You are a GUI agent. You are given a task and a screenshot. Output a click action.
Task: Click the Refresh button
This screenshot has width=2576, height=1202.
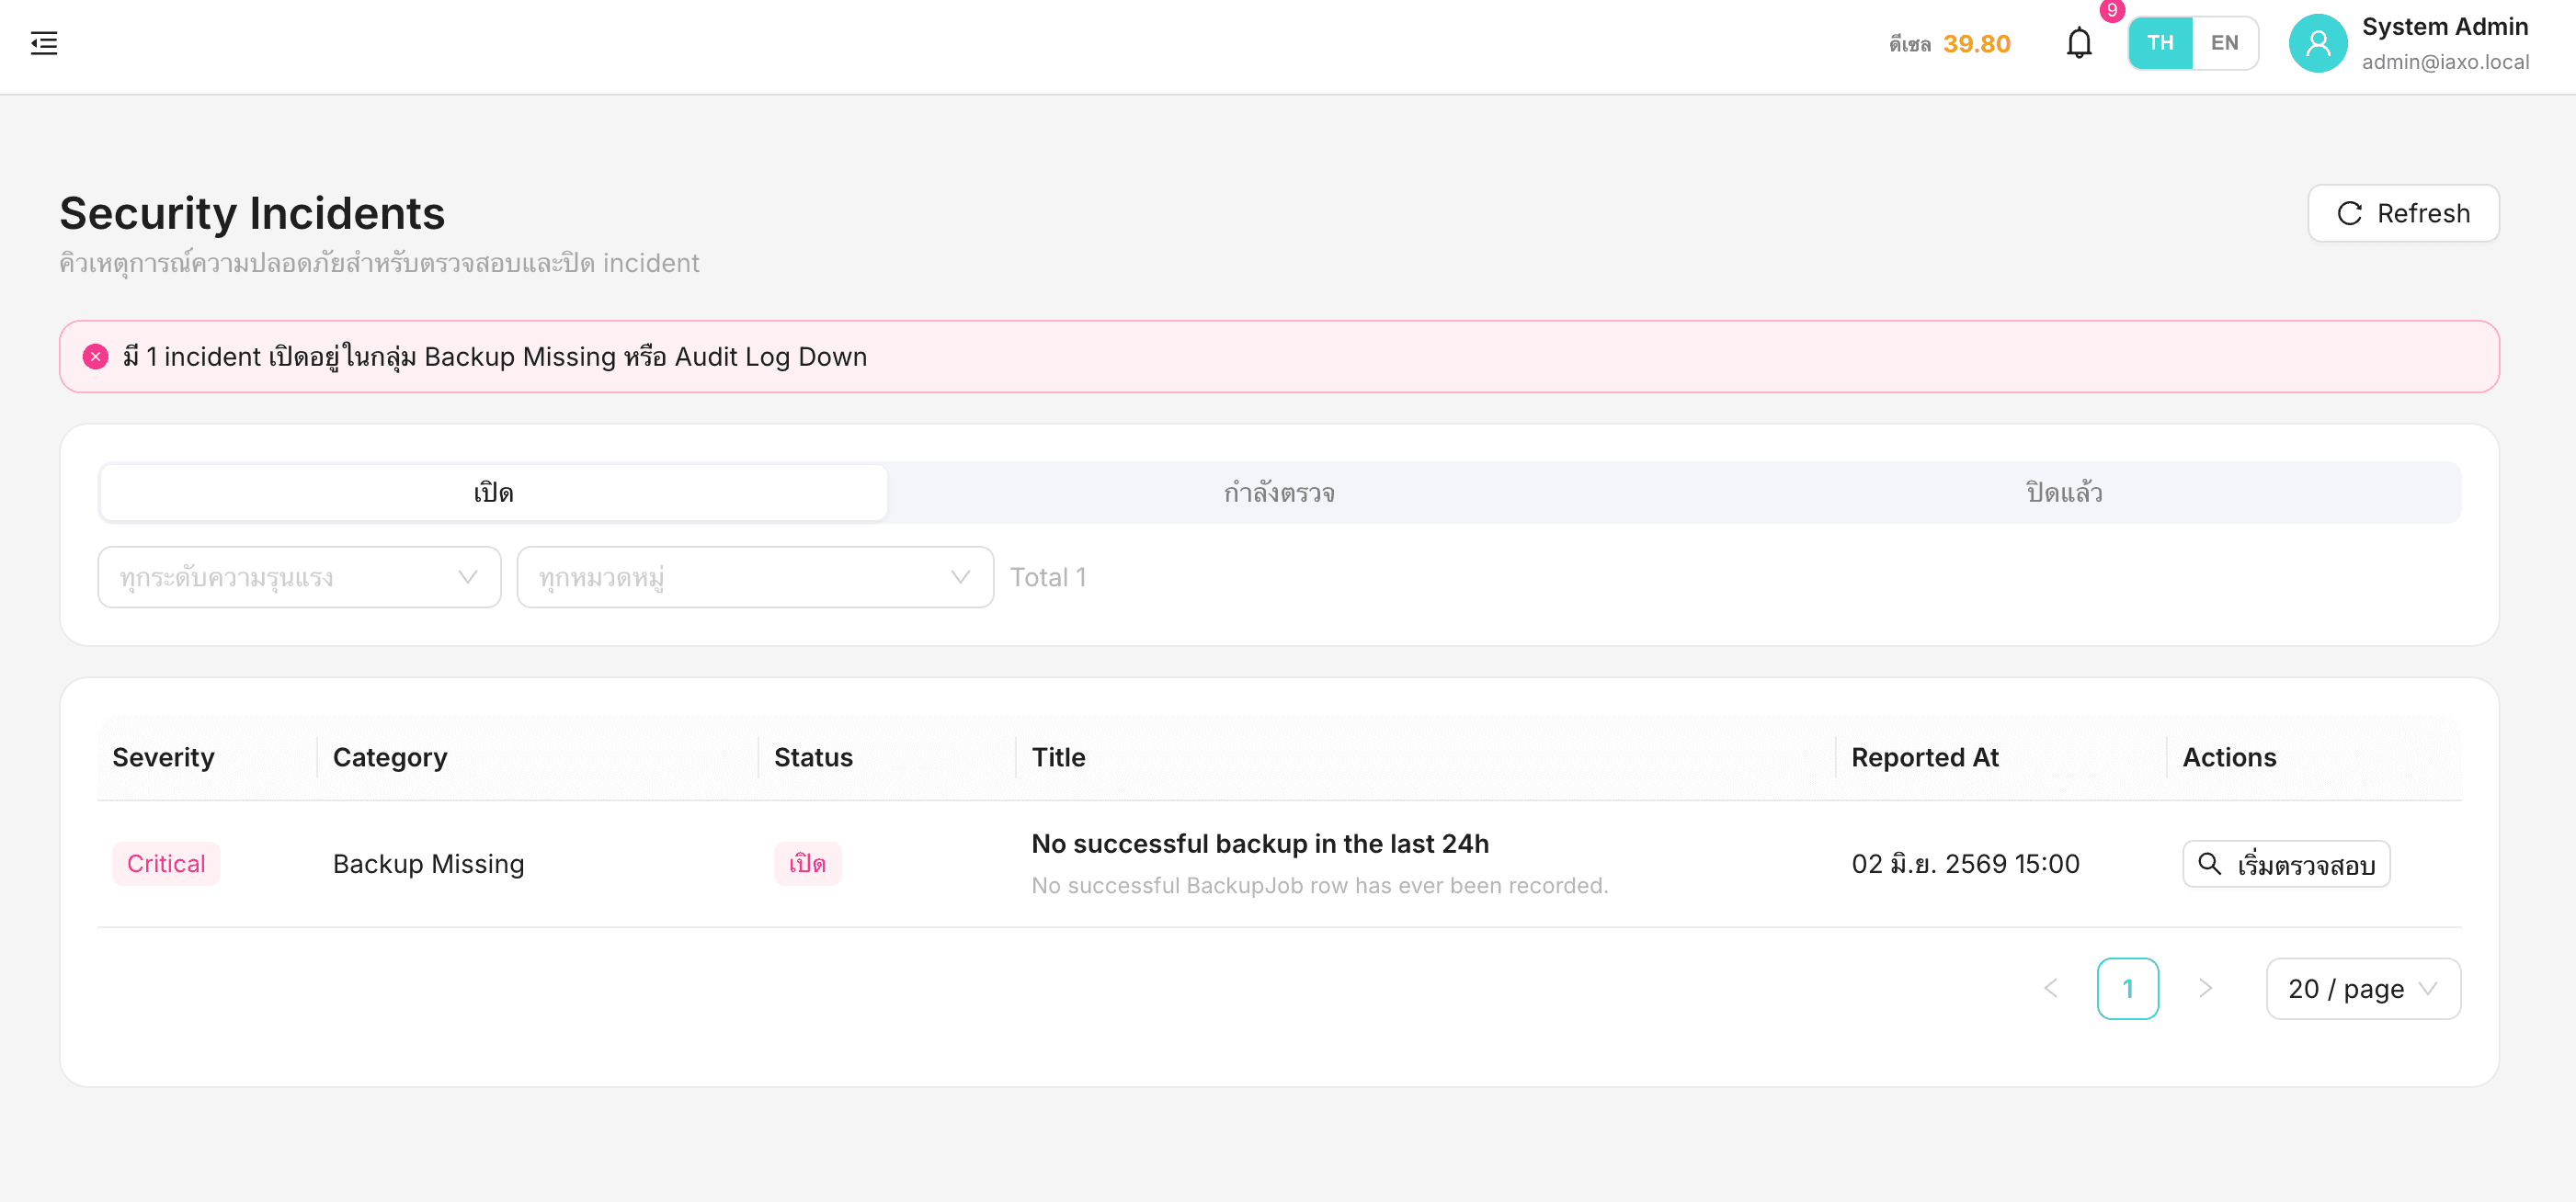(x=2403, y=213)
